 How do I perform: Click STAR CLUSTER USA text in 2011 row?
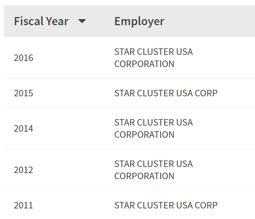153,205
